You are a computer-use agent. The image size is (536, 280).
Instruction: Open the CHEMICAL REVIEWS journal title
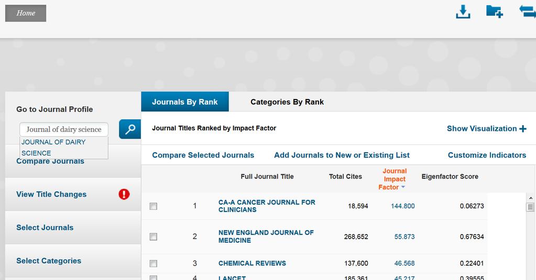pos(252,263)
